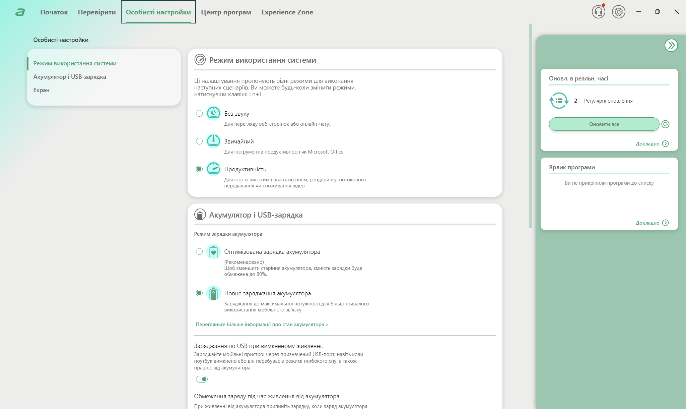The width and height of the screenshot is (686, 409).
Task: Click the Без звуку moon gauge icon
Action: tap(213, 113)
